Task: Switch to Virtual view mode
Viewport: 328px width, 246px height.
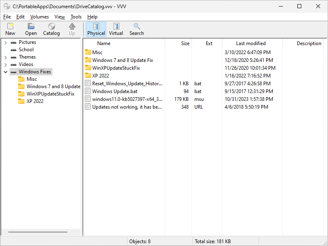Action: coord(116,29)
